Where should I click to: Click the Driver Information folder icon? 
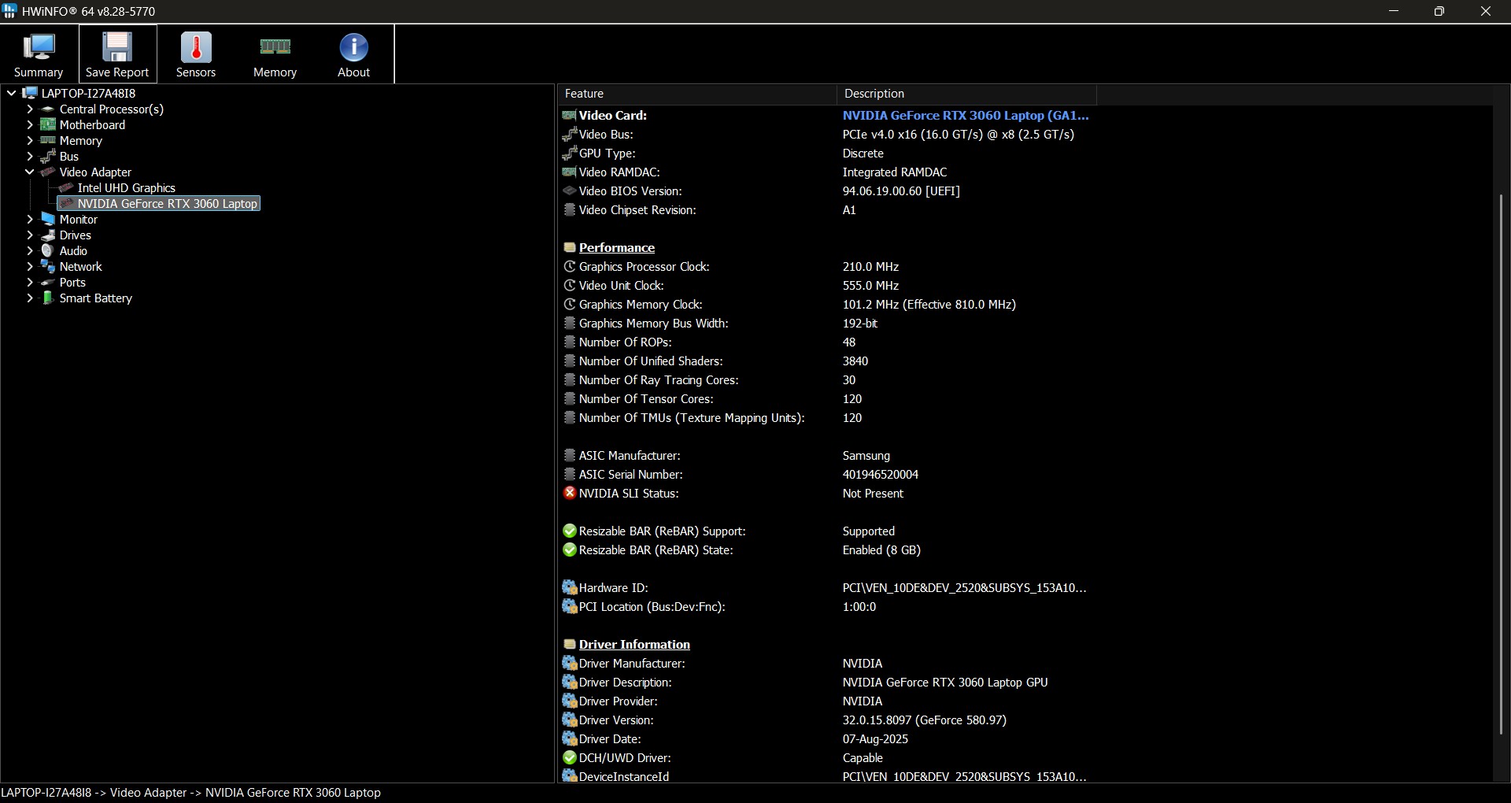pos(570,644)
